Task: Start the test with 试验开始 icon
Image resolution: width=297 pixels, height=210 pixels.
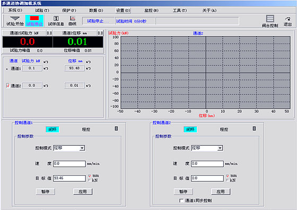Action: pos(15,21)
